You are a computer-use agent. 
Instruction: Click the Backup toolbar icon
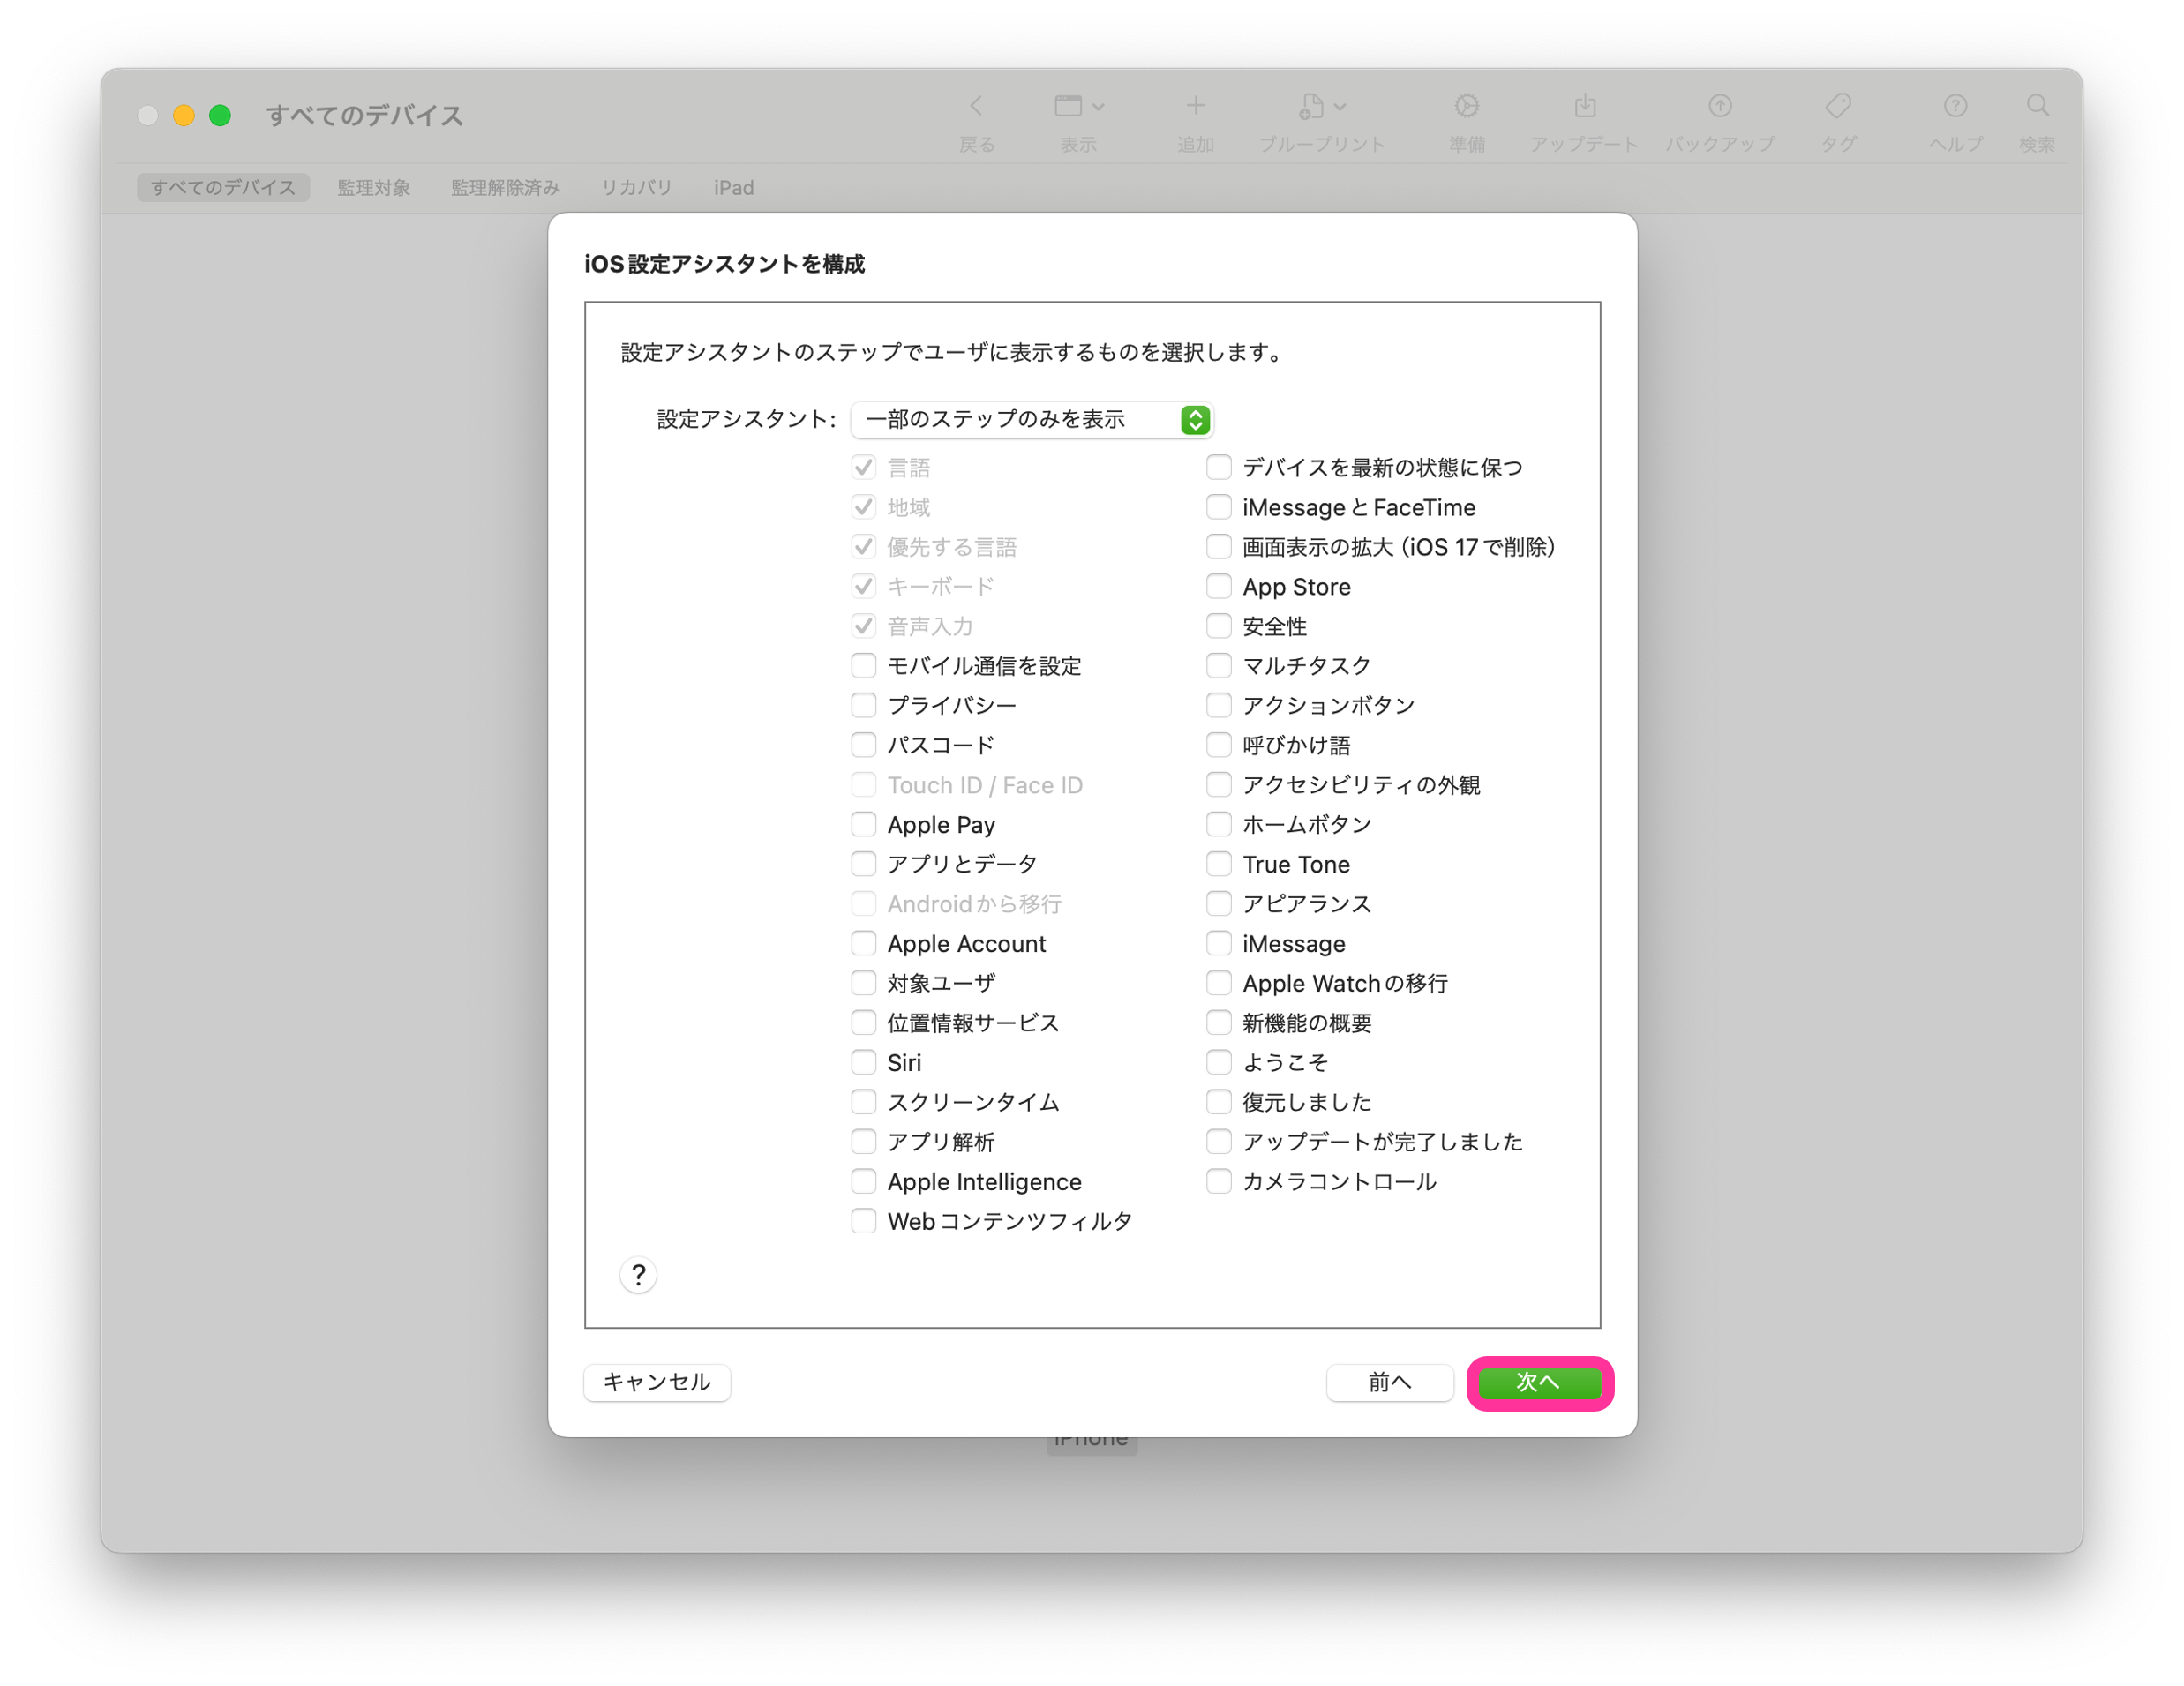[x=1719, y=106]
